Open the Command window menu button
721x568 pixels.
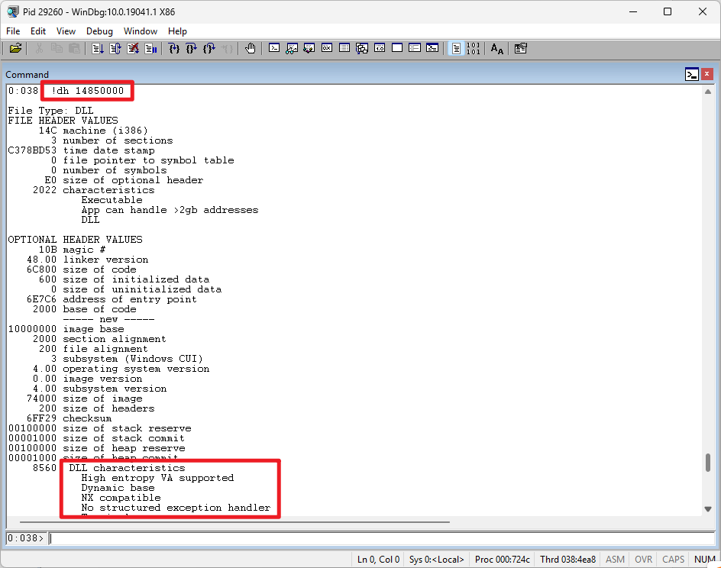(691, 74)
